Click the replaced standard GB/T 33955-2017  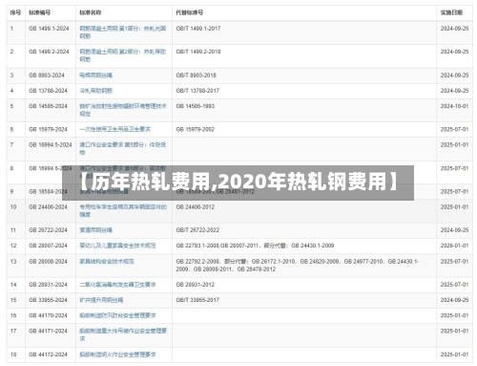tap(197, 300)
